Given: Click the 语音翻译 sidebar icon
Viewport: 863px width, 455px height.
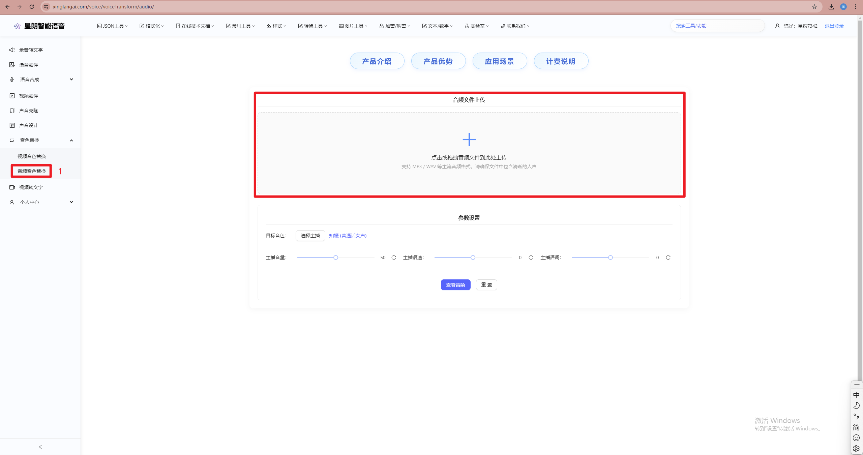Looking at the screenshot, I should tap(12, 65).
